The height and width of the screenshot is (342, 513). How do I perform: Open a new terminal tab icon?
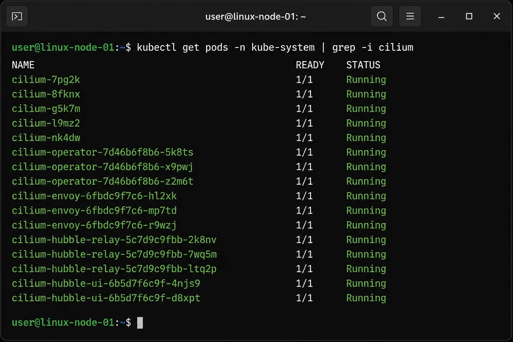click(17, 16)
